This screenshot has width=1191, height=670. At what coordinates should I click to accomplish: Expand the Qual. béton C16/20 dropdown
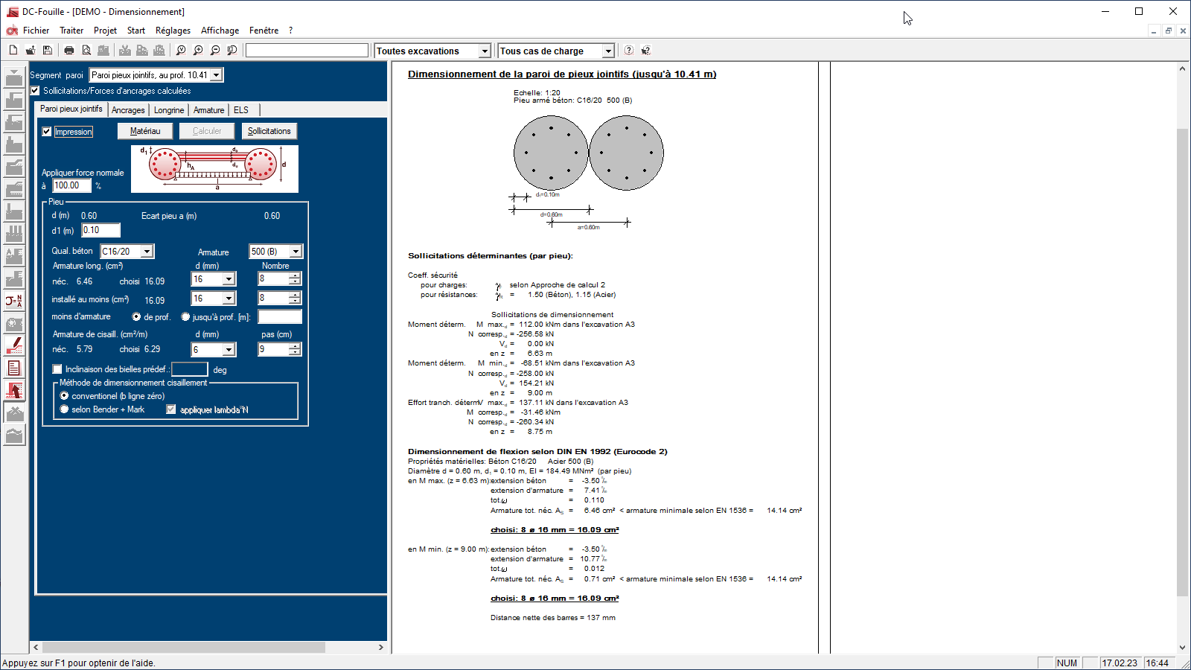click(147, 252)
